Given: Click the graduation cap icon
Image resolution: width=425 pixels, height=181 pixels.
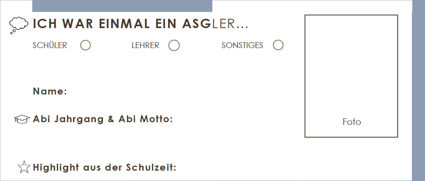Looking at the screenshot, I should 22,119.
